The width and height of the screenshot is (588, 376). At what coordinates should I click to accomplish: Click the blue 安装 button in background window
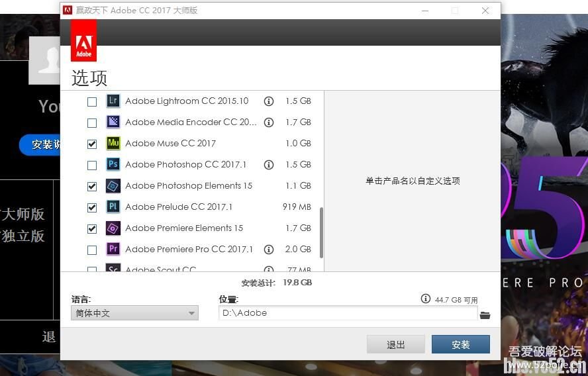(40, 144)
